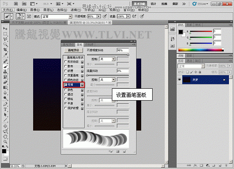The image size is (234, 169).
Task: Enable the 形状动态 checkbox
Action: pos(66,62)
